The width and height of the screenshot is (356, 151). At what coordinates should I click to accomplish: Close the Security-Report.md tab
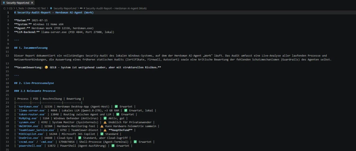point(32,3)
